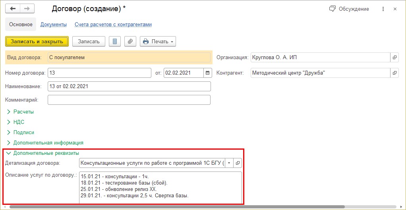Open the Контрагент field selection icon

[x=394, y=73]
